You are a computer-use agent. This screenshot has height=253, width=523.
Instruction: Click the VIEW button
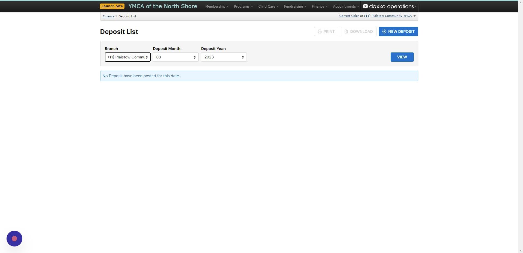click(402, 57)
